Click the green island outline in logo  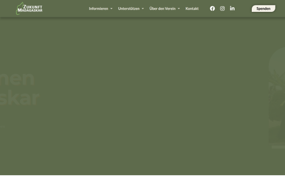click(19, 9)
